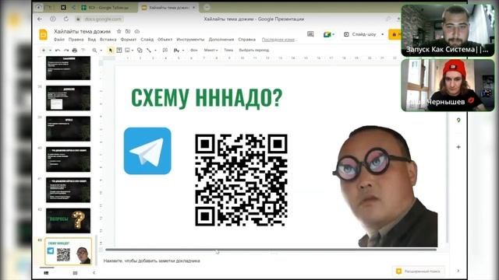Screen dimensions: 499x280
Task: Click the Фон background button
Action: [x=194, y=50]
